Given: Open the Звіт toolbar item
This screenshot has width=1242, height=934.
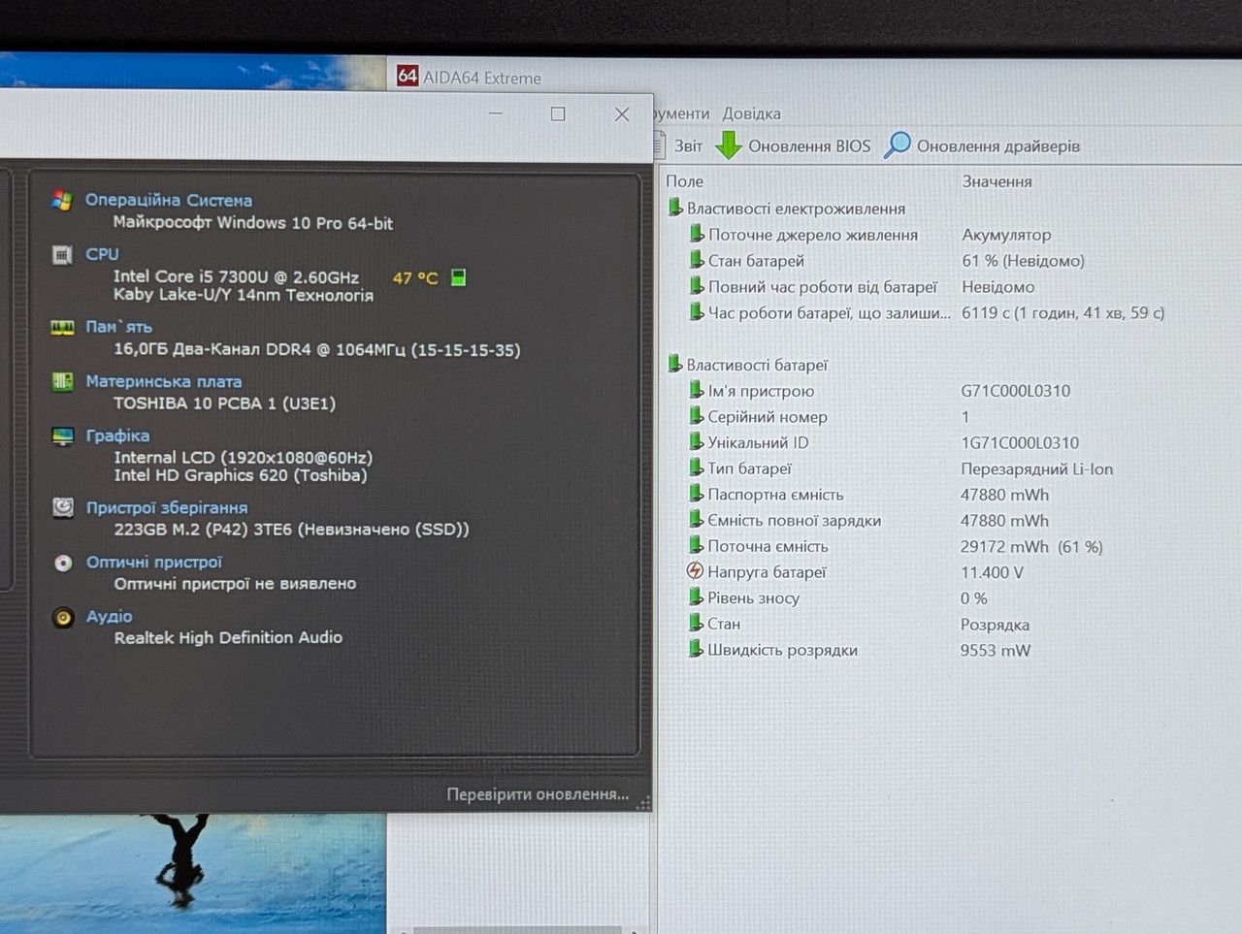Looking at the screenshot, I should (x=688, y=146).
